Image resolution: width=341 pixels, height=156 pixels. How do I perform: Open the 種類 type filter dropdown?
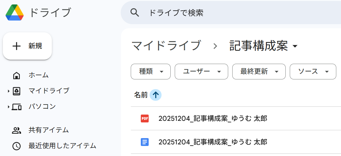pyautogui.click(x=151, y=72)
